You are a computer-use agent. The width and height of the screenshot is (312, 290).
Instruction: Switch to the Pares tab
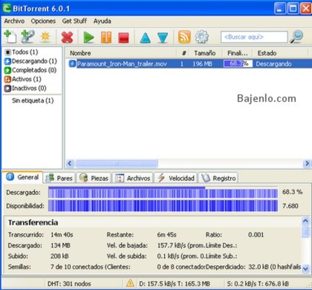59,178
